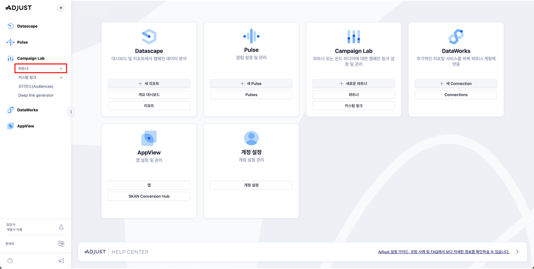Click the lightning bolt icon beside the logo
Image resolution: width=534 pixels, height=269 pixels.
(x=61, y=8)
